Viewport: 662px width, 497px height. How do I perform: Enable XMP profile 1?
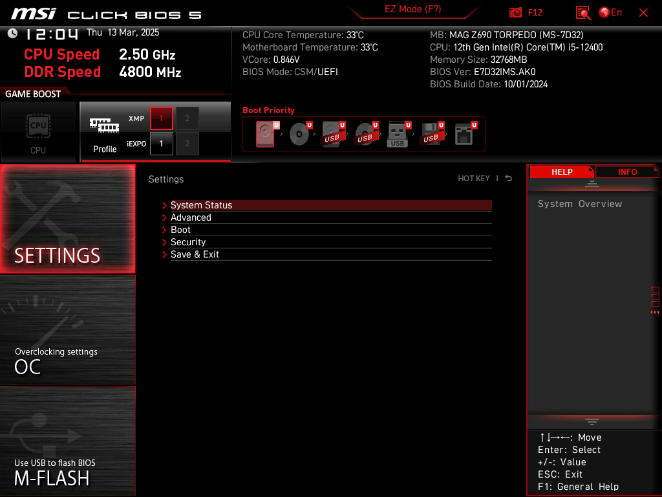click(161, 118)
